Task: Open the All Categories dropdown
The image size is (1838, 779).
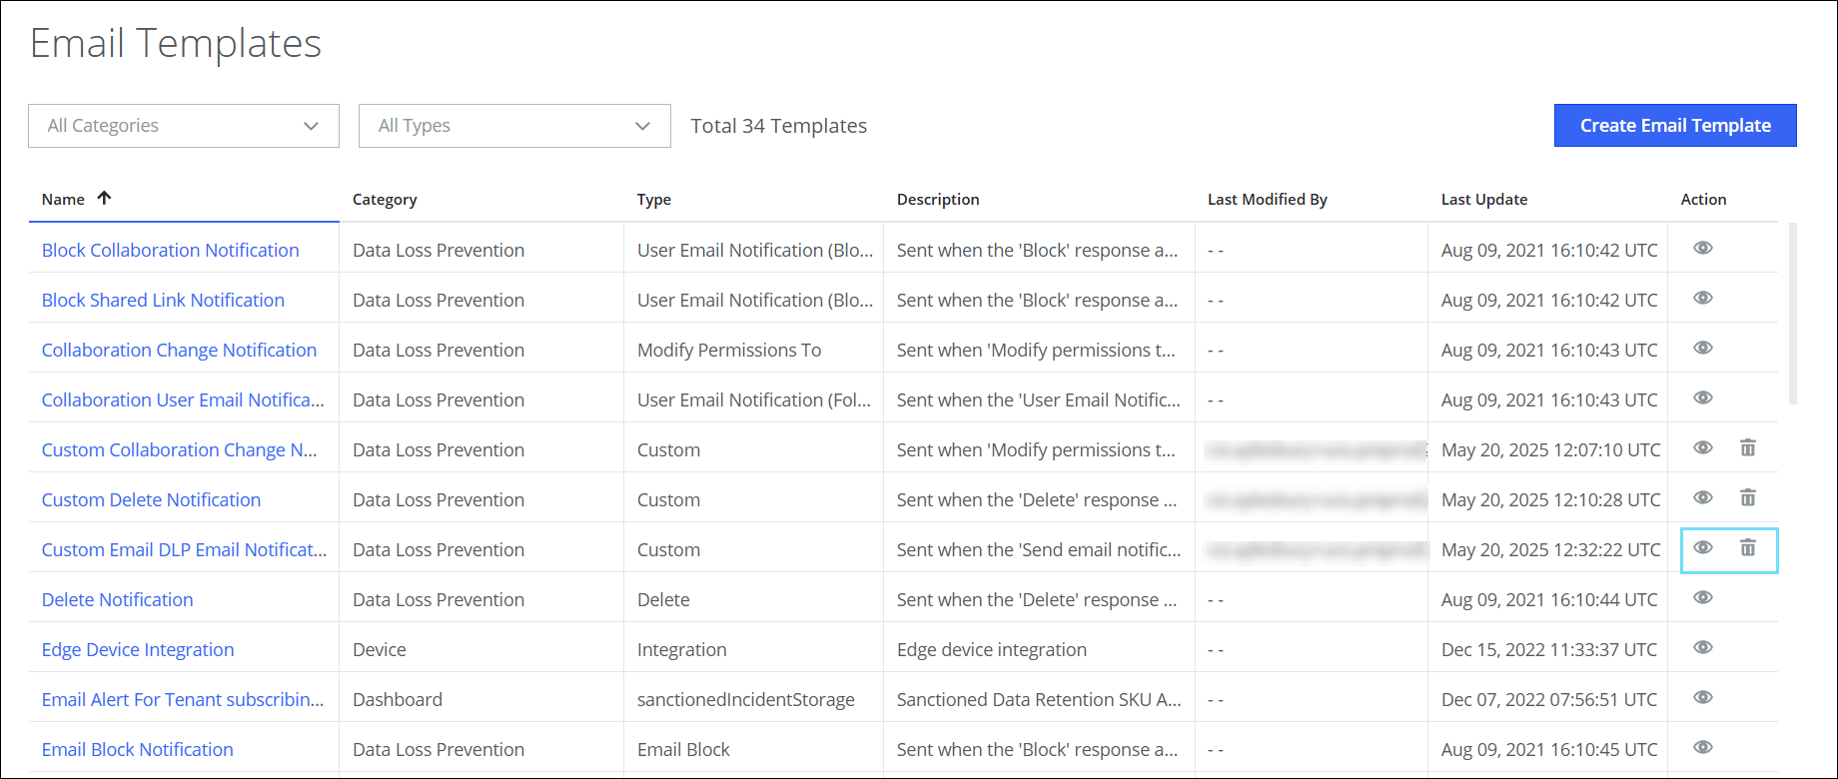Action: pos(184,126)
